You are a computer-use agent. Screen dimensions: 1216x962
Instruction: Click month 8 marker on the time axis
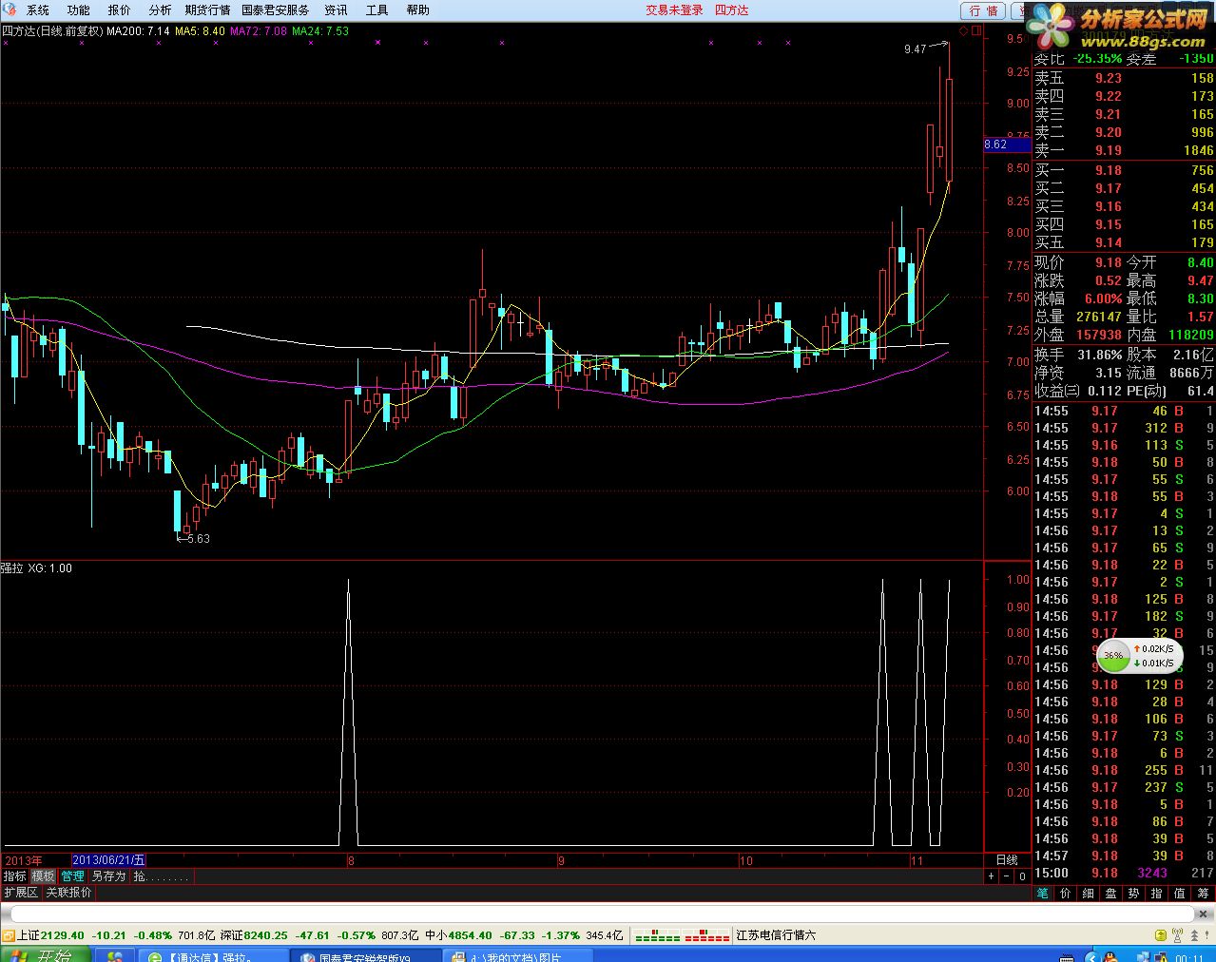tap(351, 861)
